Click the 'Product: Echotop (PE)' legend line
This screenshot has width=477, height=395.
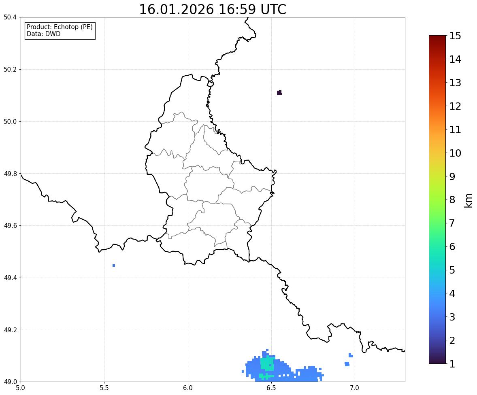(60, 27)
